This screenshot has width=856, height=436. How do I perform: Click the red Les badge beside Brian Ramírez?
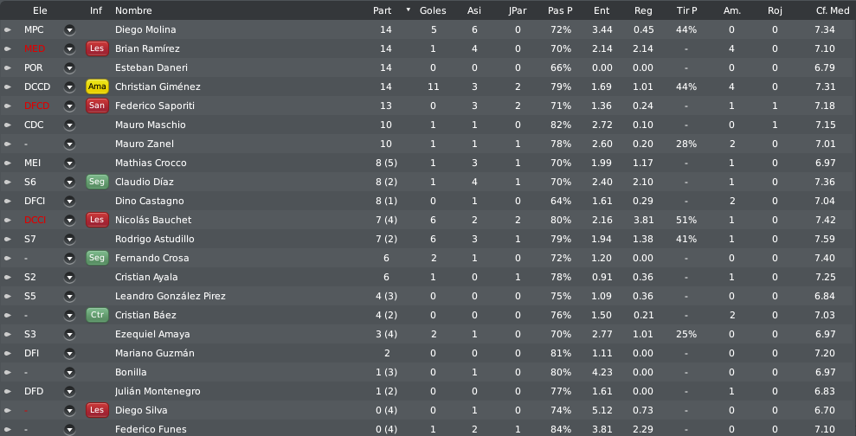[x=97, y=48]
